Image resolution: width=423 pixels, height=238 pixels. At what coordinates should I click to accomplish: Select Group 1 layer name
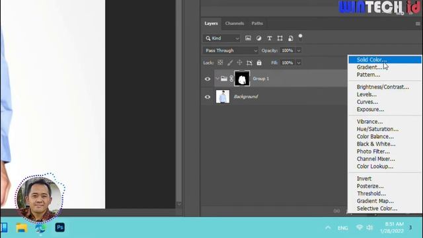260,79
